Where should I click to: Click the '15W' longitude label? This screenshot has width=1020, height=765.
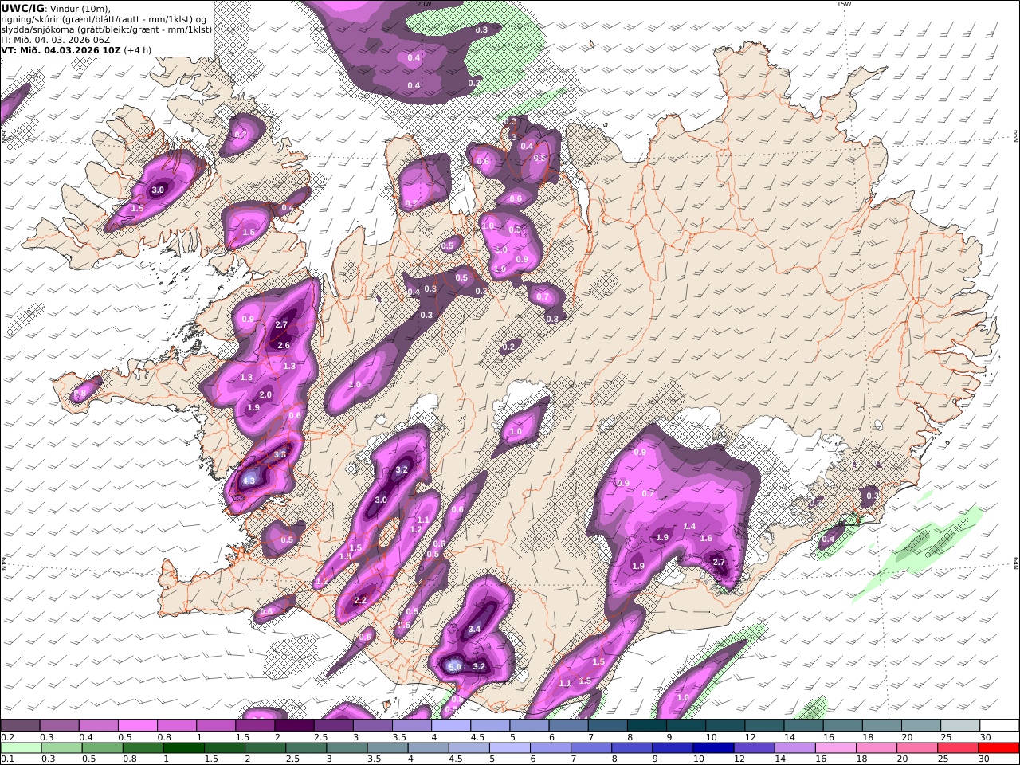tap(844, 4)
